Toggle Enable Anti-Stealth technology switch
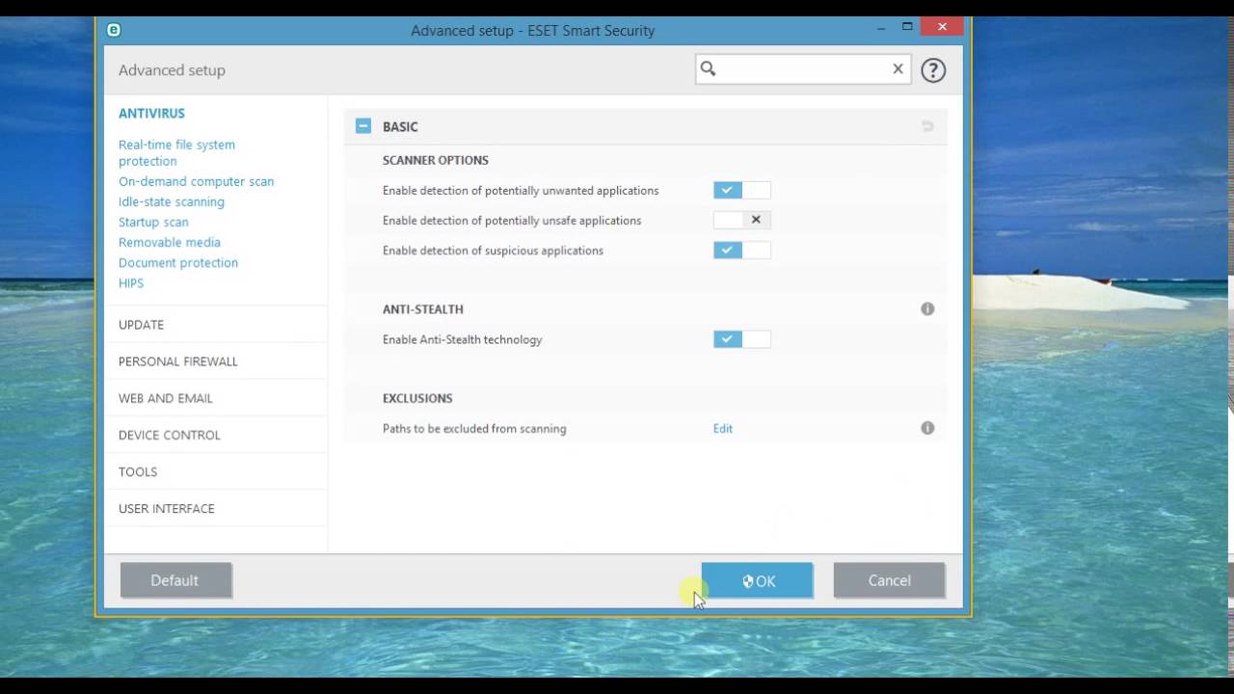This screenshot has width=1234, height=694. tap(742, 339)
